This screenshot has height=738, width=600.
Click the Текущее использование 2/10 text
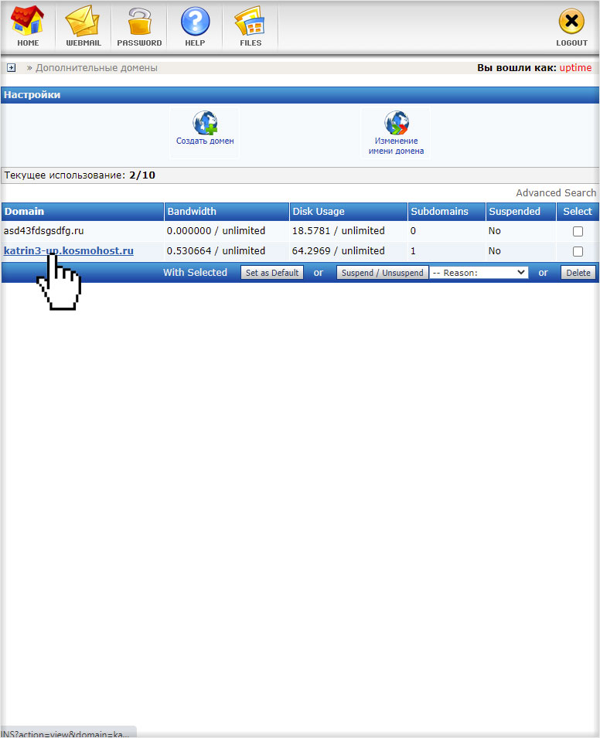coord(80,175)
